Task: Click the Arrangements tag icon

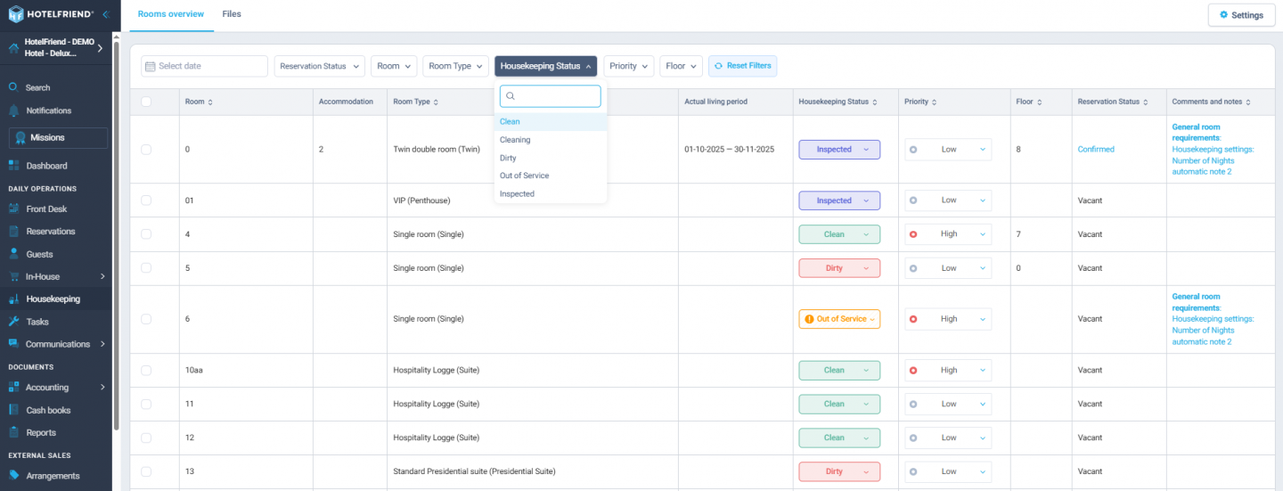Action: tap(13, 475)
